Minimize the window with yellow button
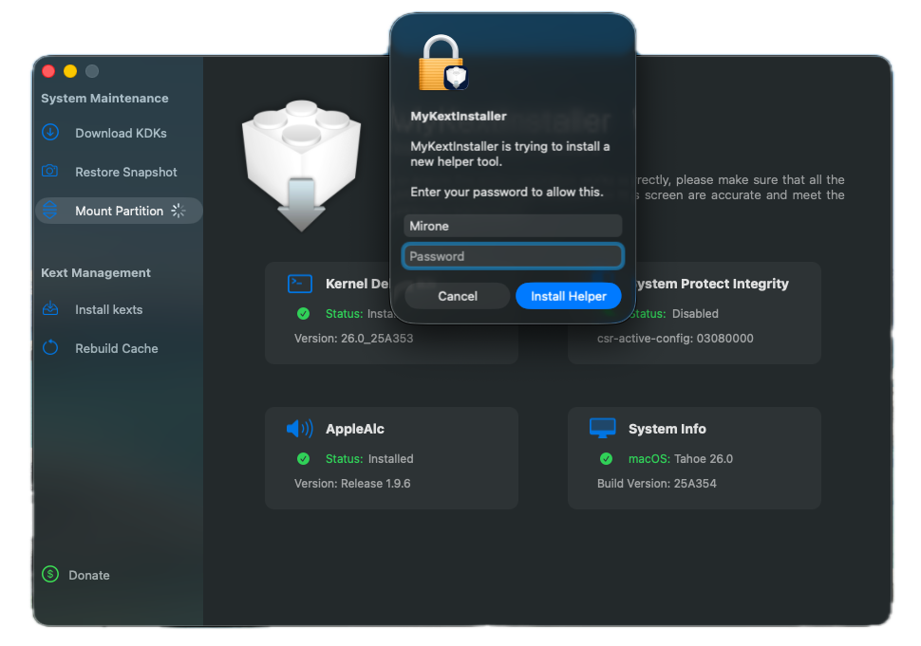The image size is (921, 646). coord(70,71)
